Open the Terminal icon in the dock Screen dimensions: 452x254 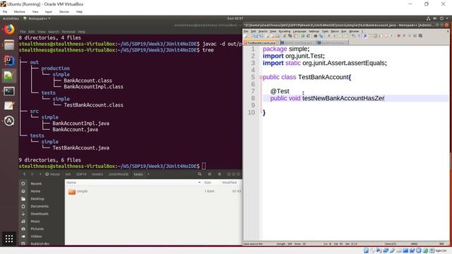point(9,91)
